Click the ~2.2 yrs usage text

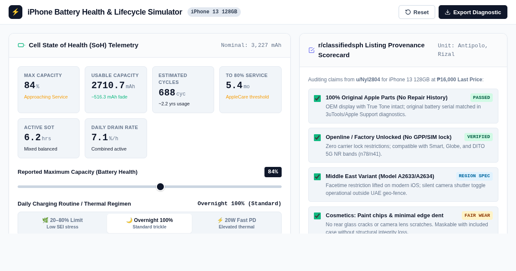(174, 104)
